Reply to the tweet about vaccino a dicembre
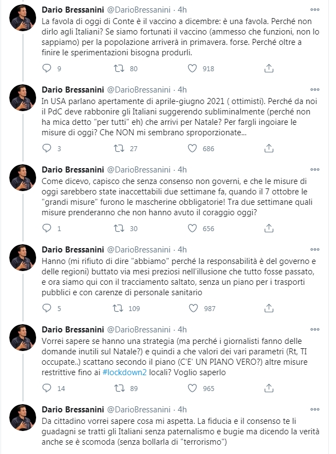Screen dimensions: 336x454 pos(47,68)
